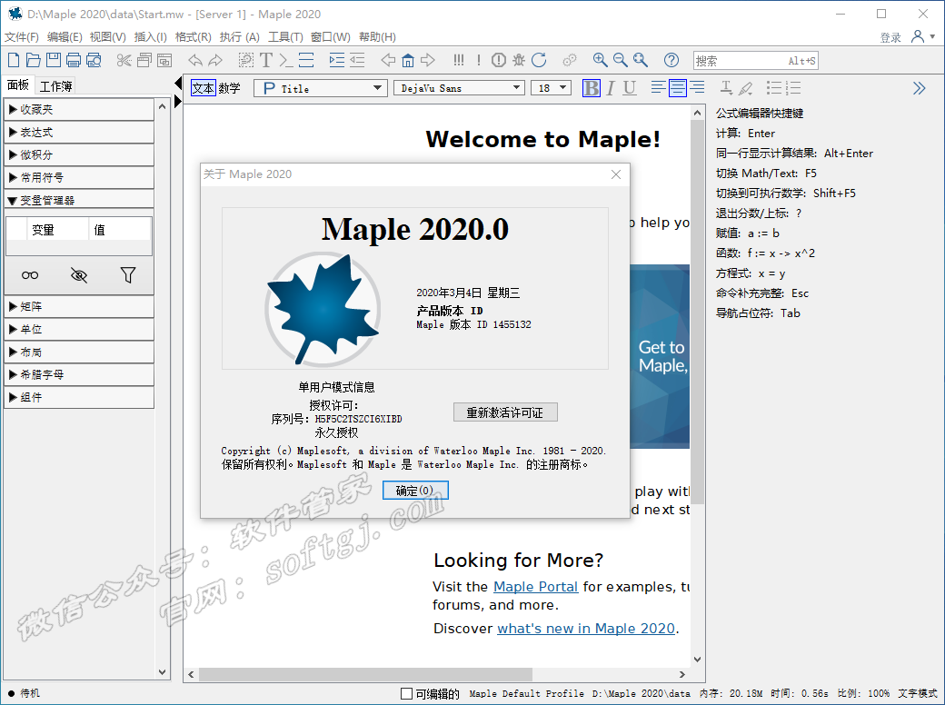Outdent the section with the toolbar icon
Screen dimensions: 945x705
357,60
